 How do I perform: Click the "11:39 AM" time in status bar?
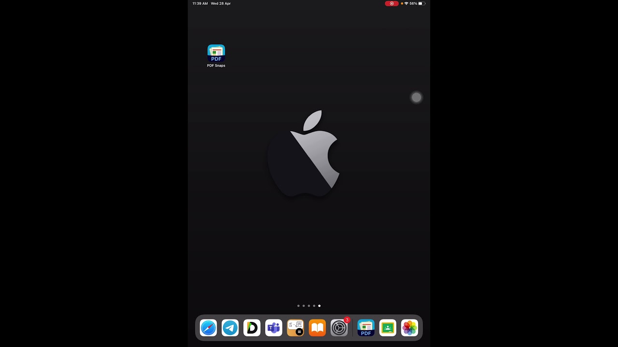pyautogui.click(x=200, y=3)
